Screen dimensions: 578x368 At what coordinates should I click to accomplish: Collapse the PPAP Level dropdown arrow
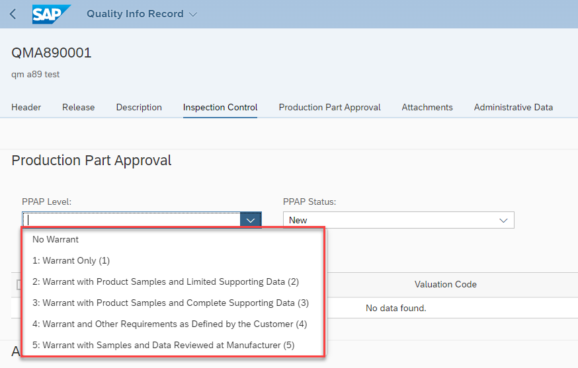pyautogui.click(x=251, y=220)
